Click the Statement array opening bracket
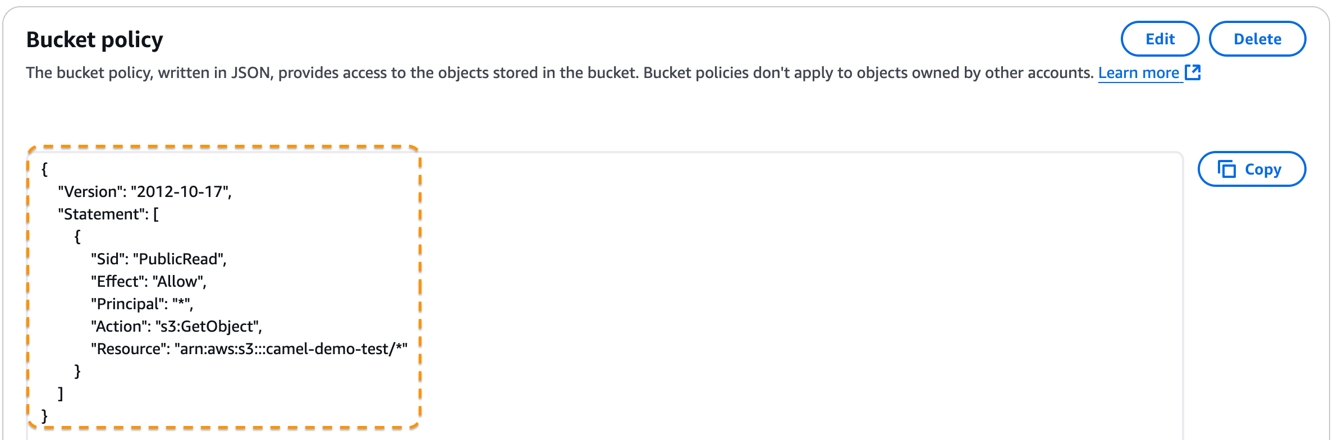 point(155,214)
